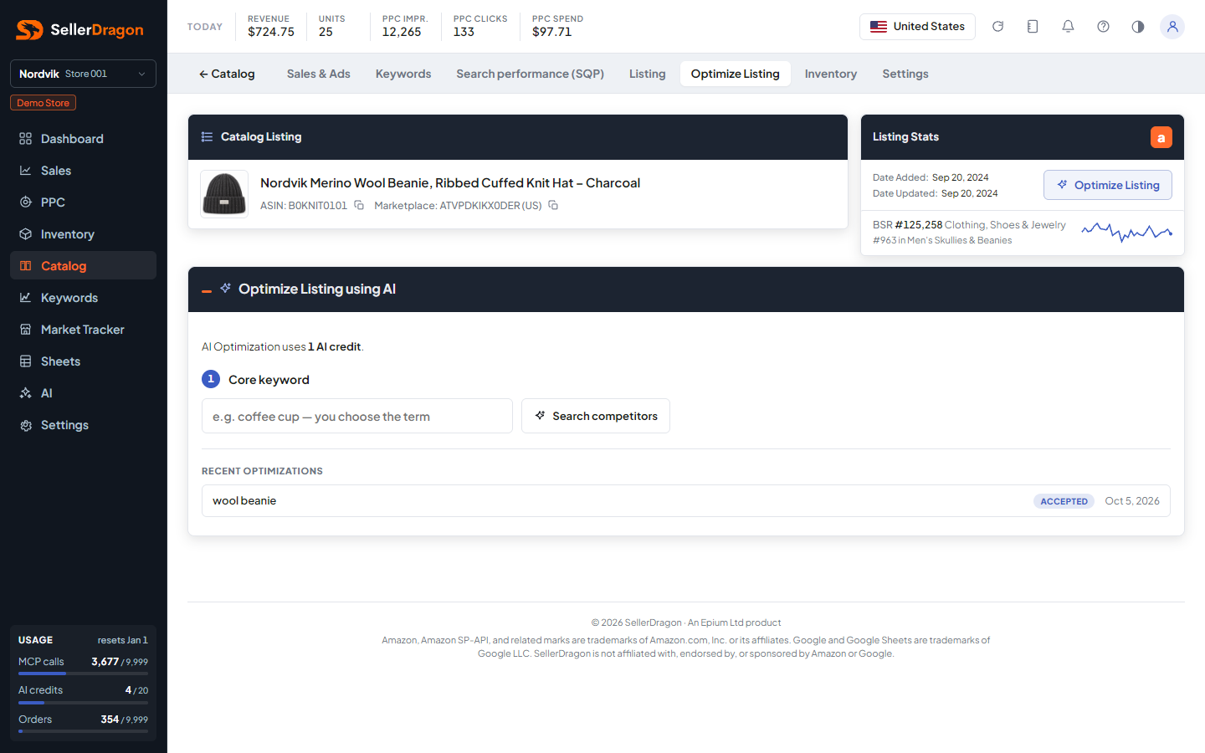This screenshot has height=753, width=1205.
Task: Open the user account avatar
Action: tap(1172, 27)
